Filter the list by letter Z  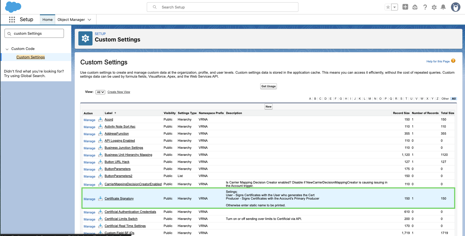click(438, 99)
